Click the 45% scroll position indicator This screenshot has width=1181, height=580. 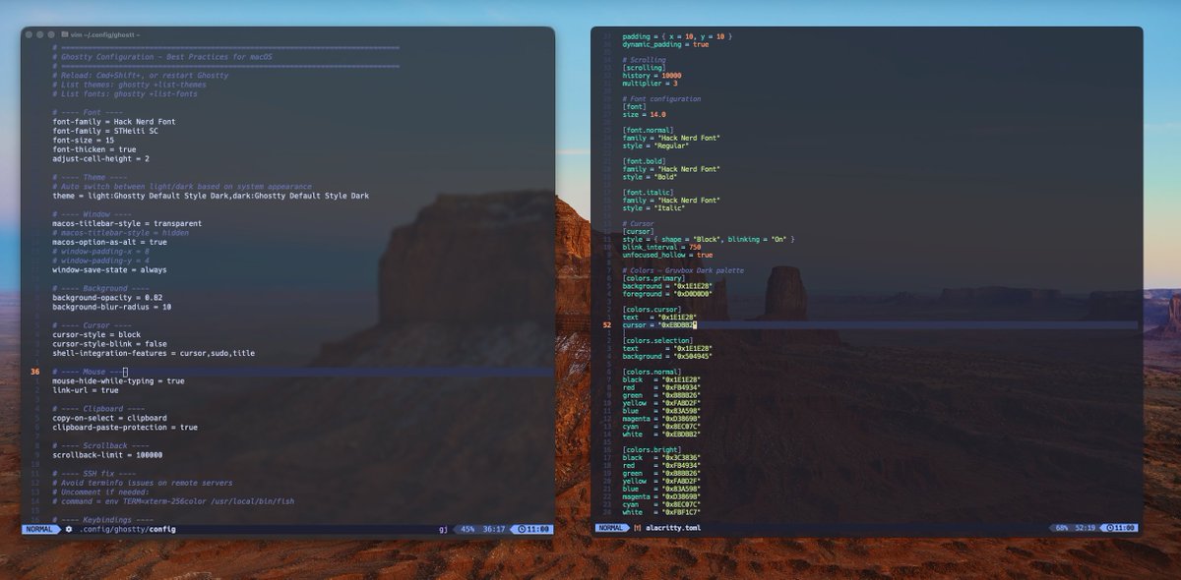467,529
